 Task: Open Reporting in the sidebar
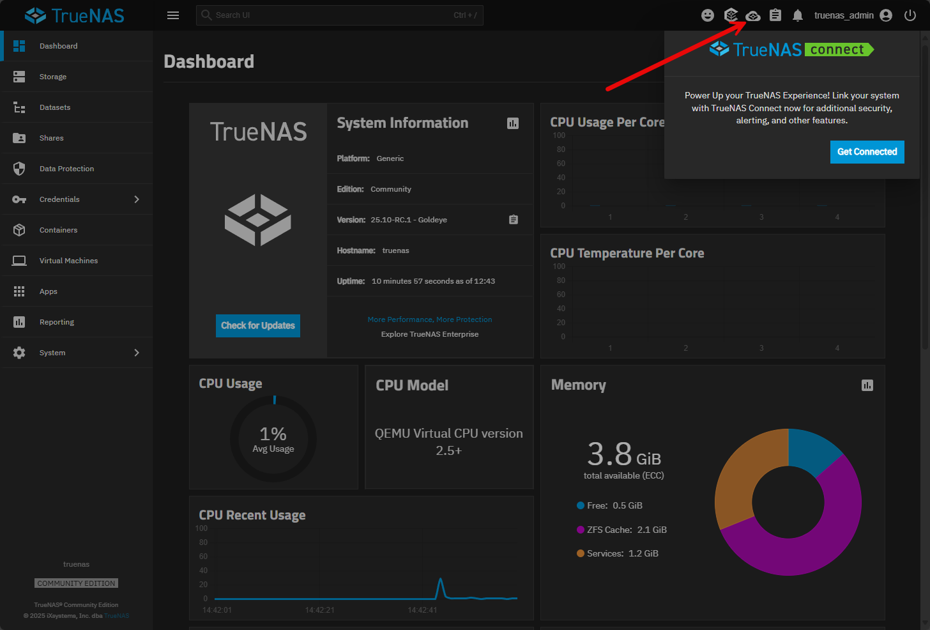(77, 322)
